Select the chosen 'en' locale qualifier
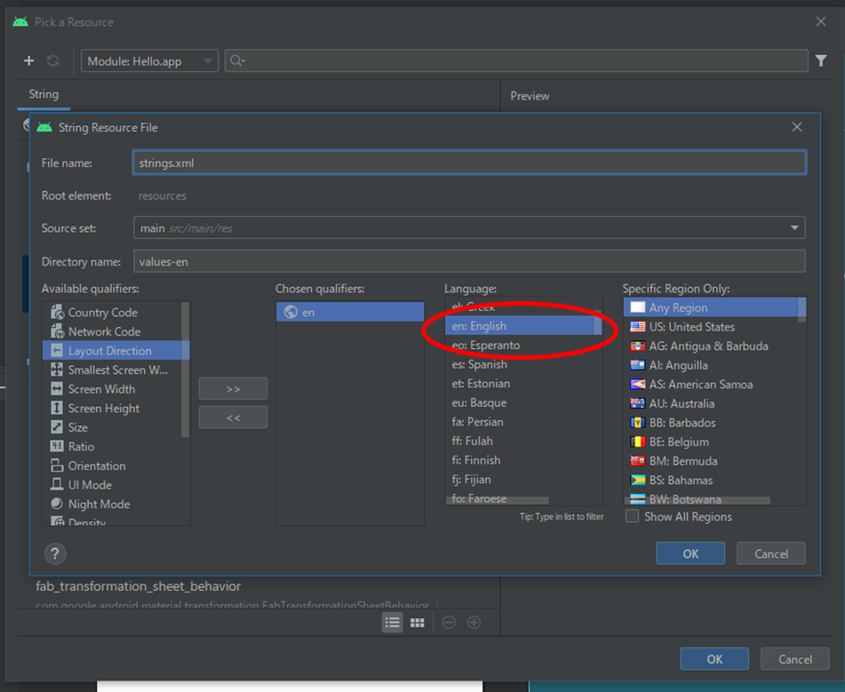The image size is (845, 692). click(x=350, y=312)
